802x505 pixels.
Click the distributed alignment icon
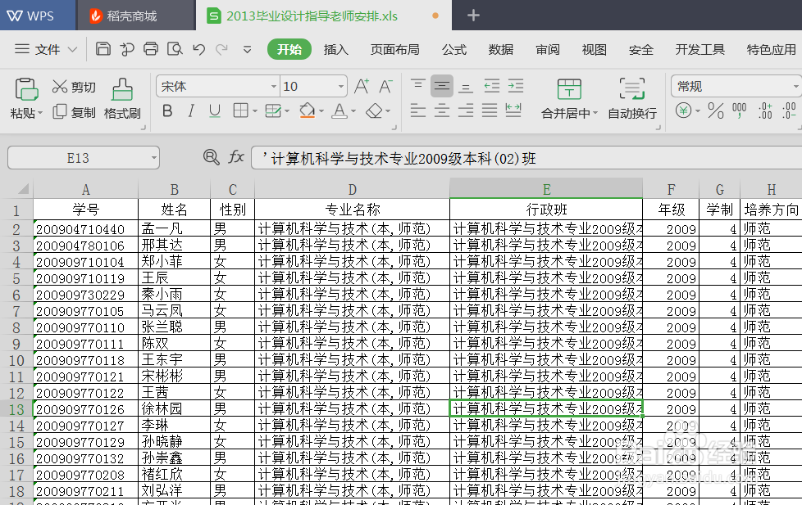tap(513, 110)
